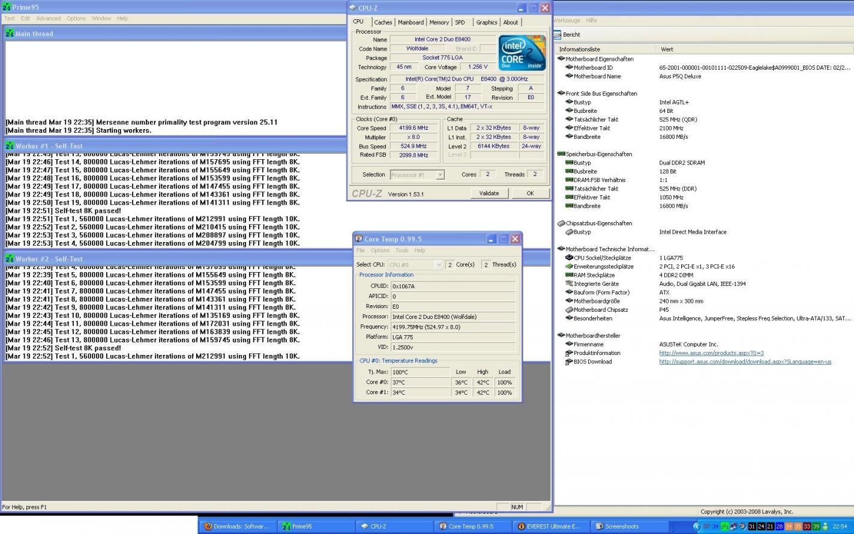
Task: Select the Motherboard Name list item
Action: point(597,76)
